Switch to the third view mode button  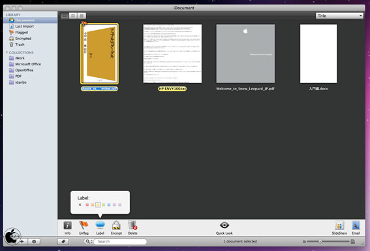82,16
